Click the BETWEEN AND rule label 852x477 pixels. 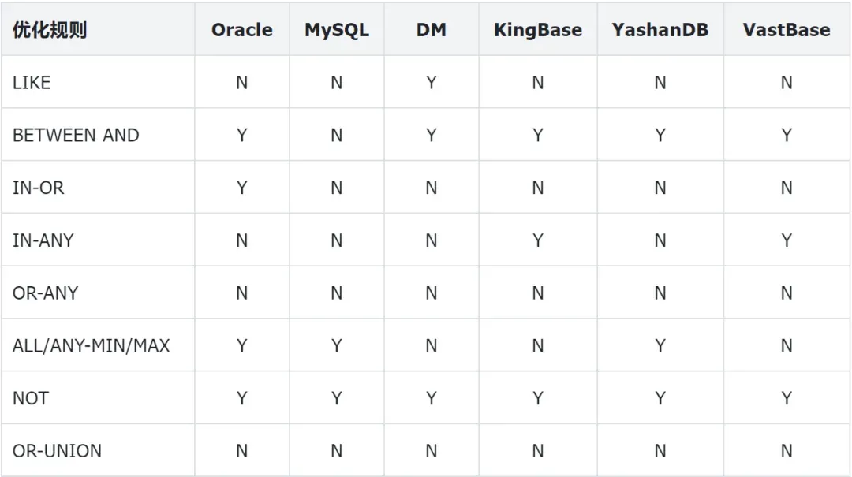tap(76, 135)
